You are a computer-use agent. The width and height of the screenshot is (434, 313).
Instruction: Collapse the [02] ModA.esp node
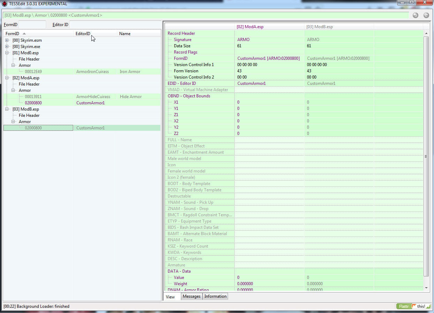coord(7,78)
